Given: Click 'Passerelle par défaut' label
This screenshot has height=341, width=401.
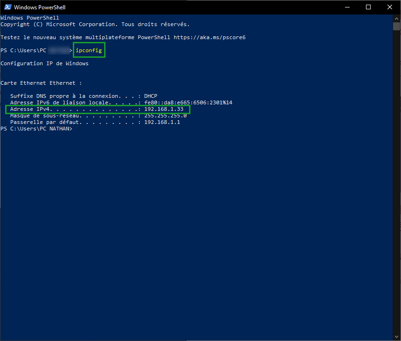Looking at the screenshot, I should pos(44,122).
